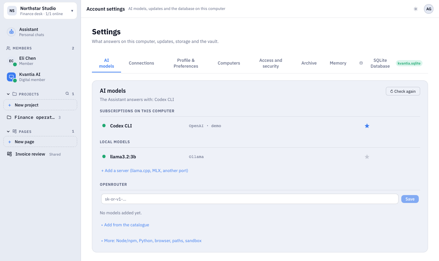Click the Check again button
This screenshot has width=439, height=261.
pos(403,91)
